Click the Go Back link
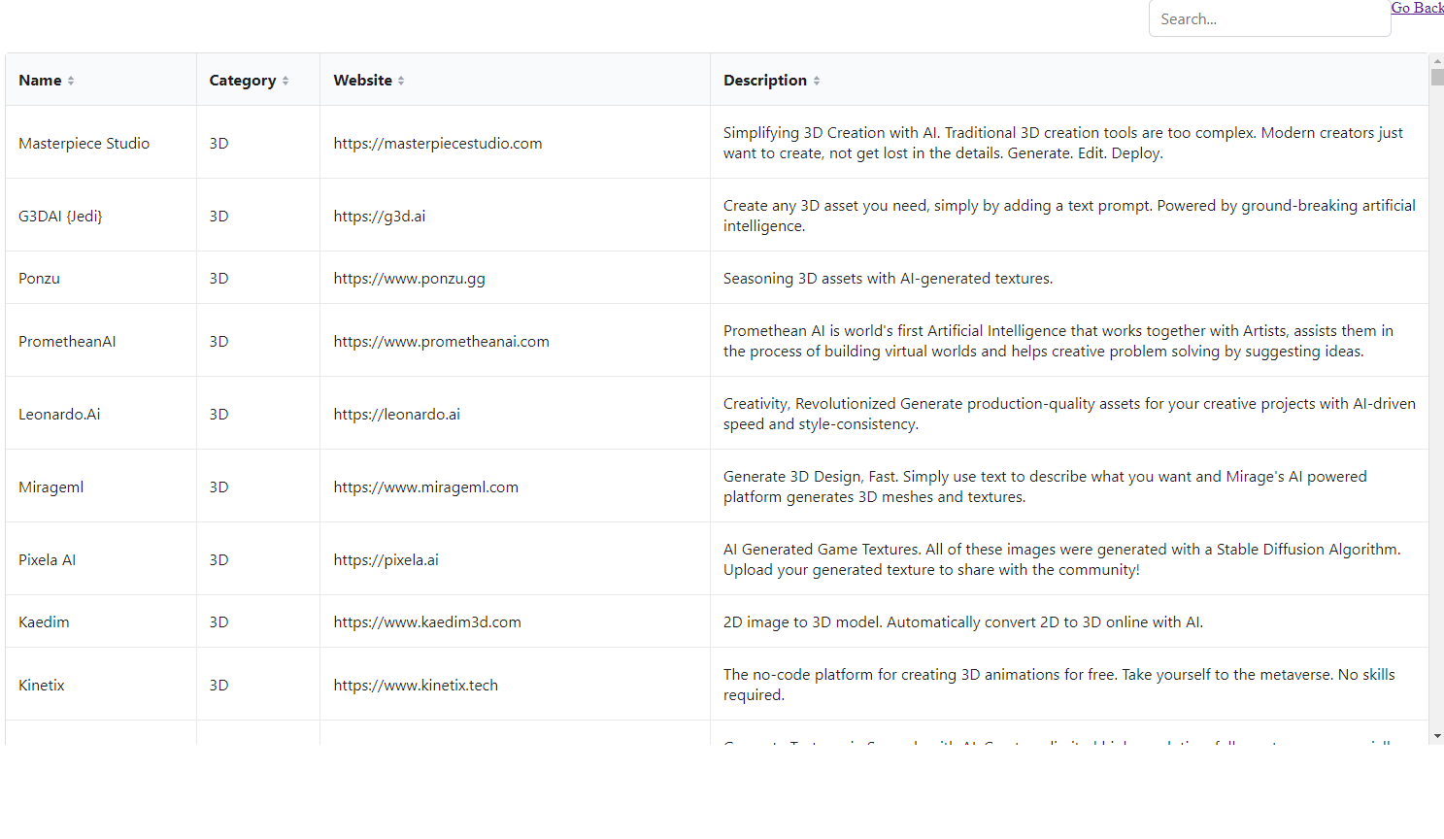1444x839 pixels. pyautogui.click(x=1417, y=8)
